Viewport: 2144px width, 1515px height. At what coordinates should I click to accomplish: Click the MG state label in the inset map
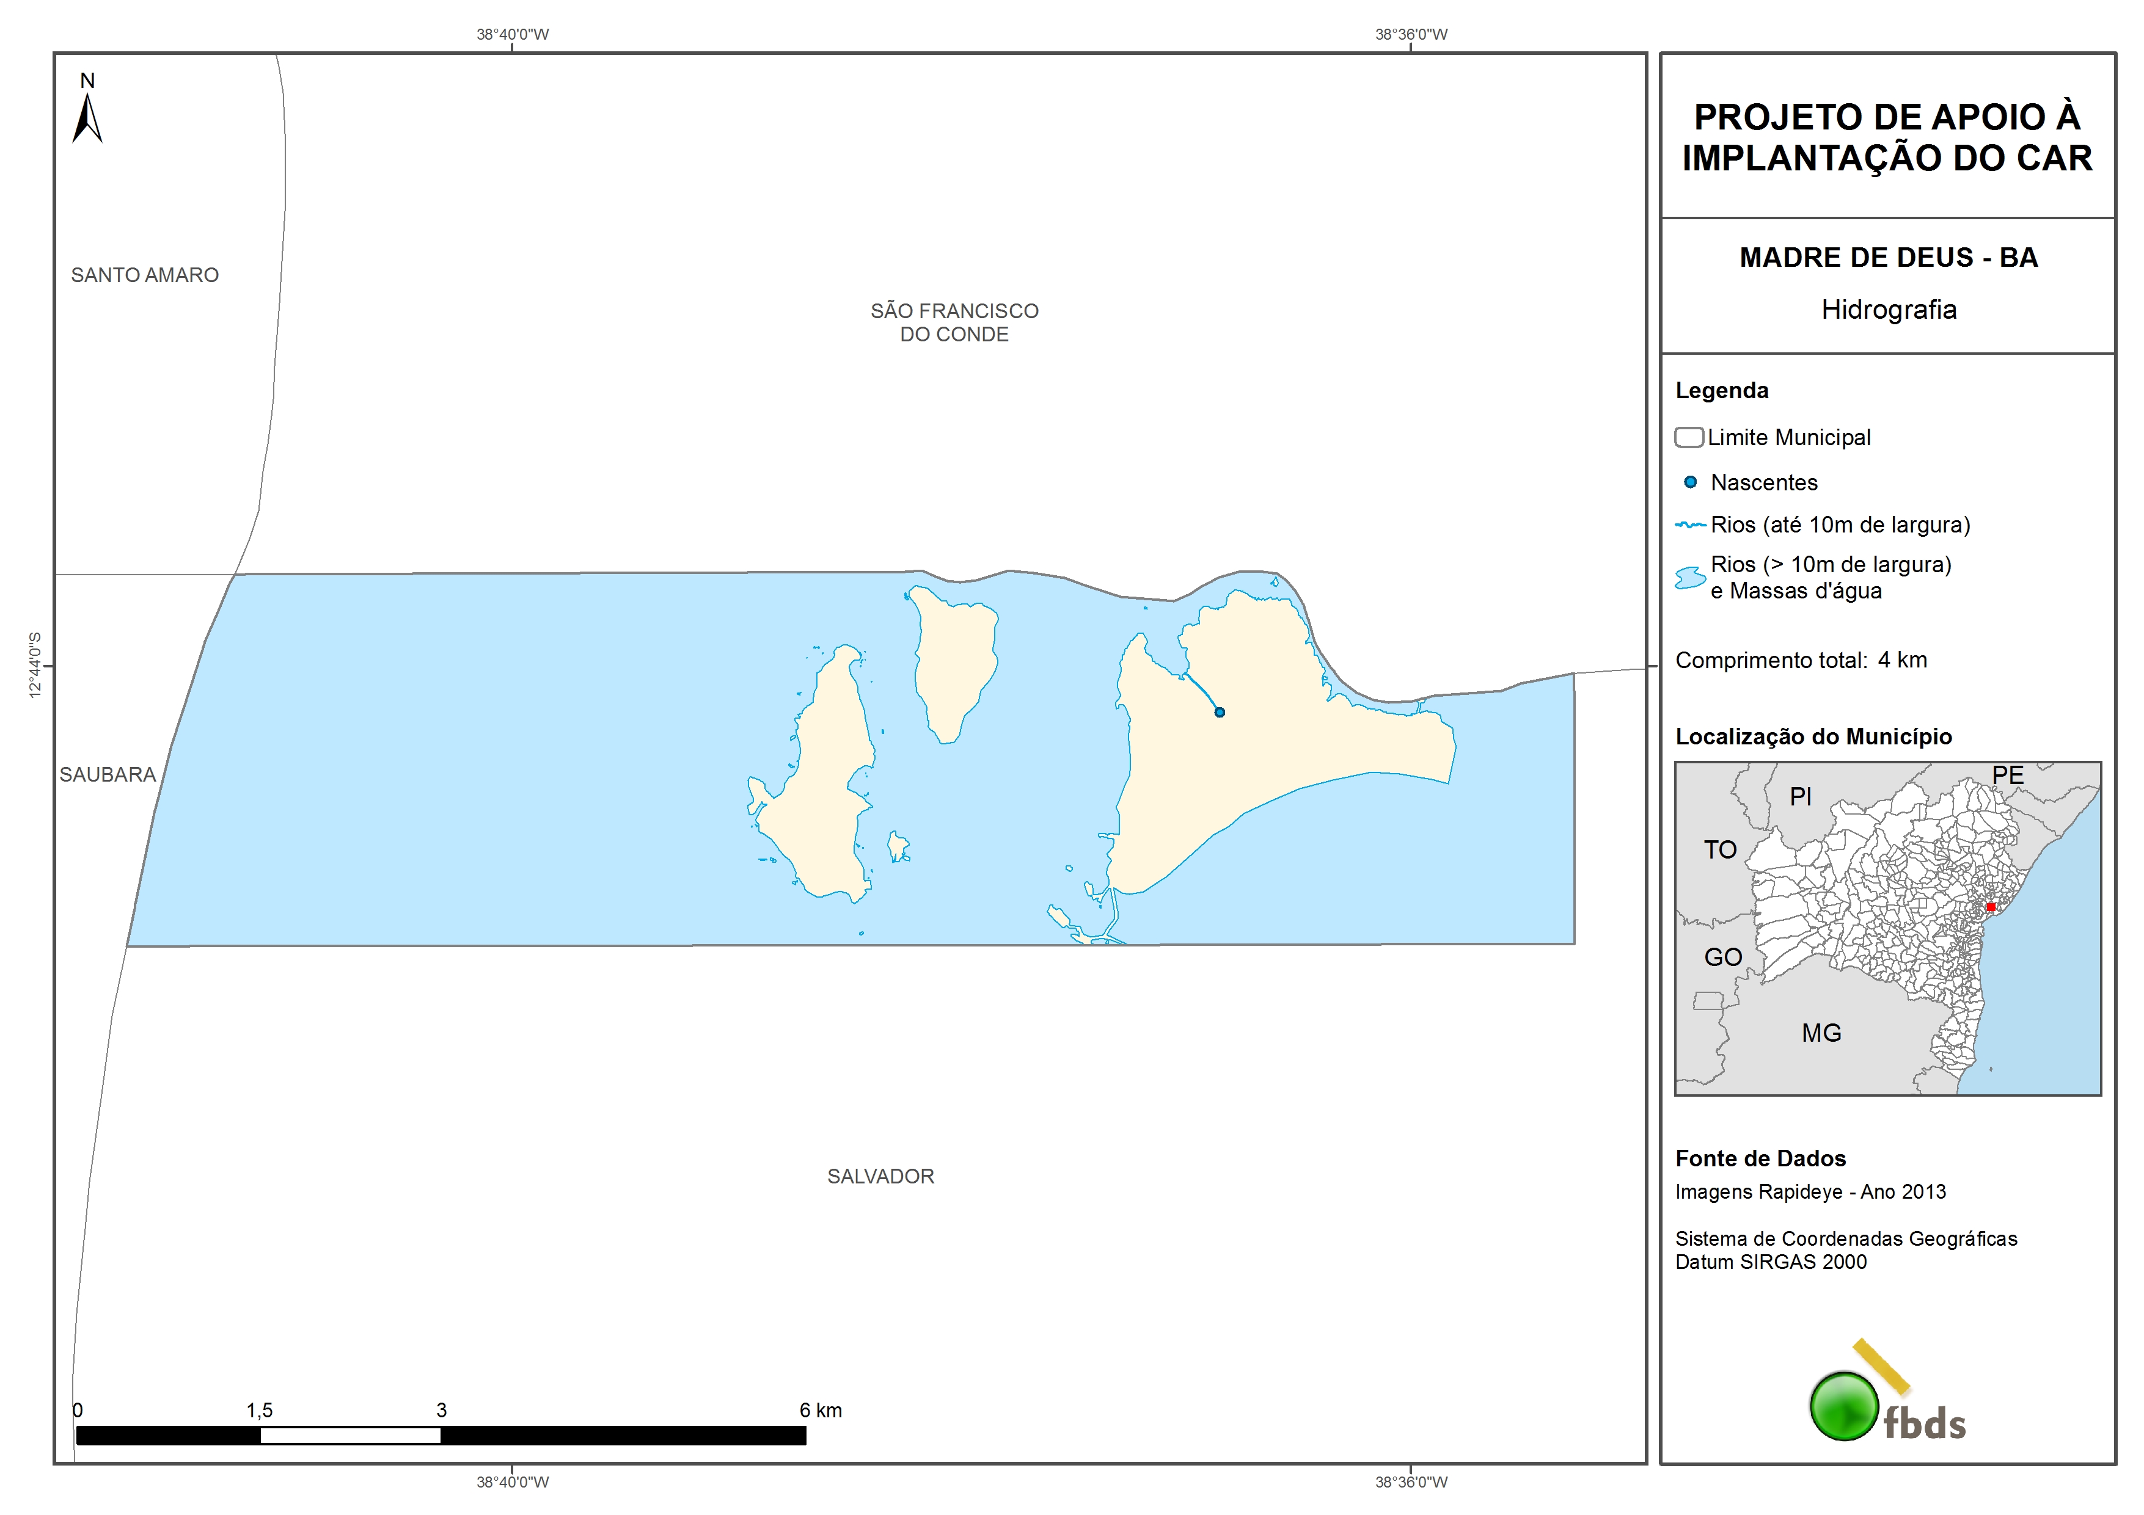pos(1821,1033)
